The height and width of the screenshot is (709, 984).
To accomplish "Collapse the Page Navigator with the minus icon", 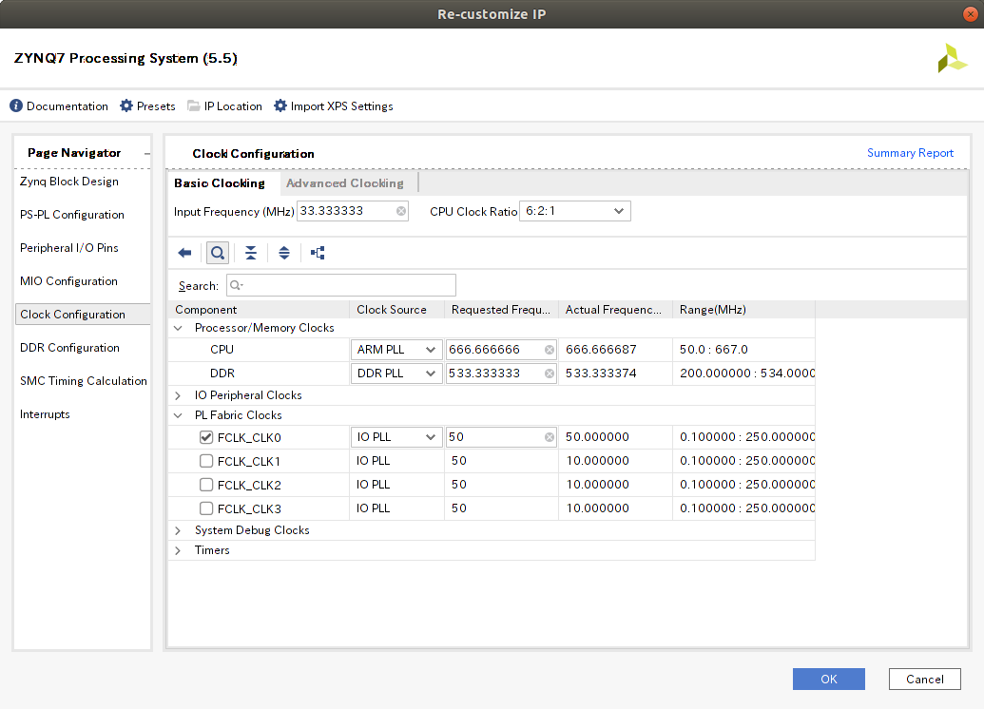I will (146, 154).
